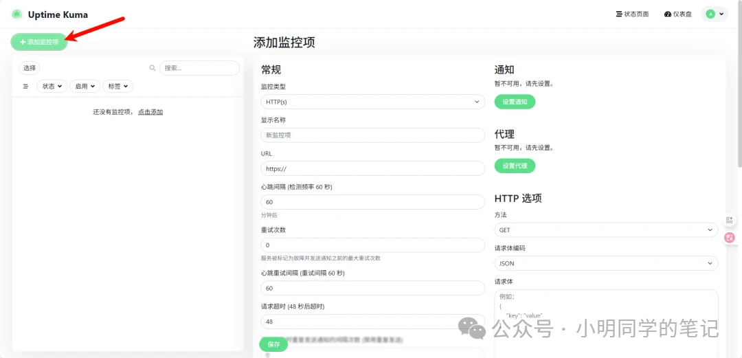Click the 显示名称 input field
742x358 pixels.
pos(373,135)
